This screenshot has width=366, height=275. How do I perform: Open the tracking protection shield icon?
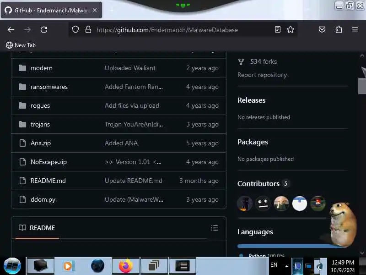point(75,29)
